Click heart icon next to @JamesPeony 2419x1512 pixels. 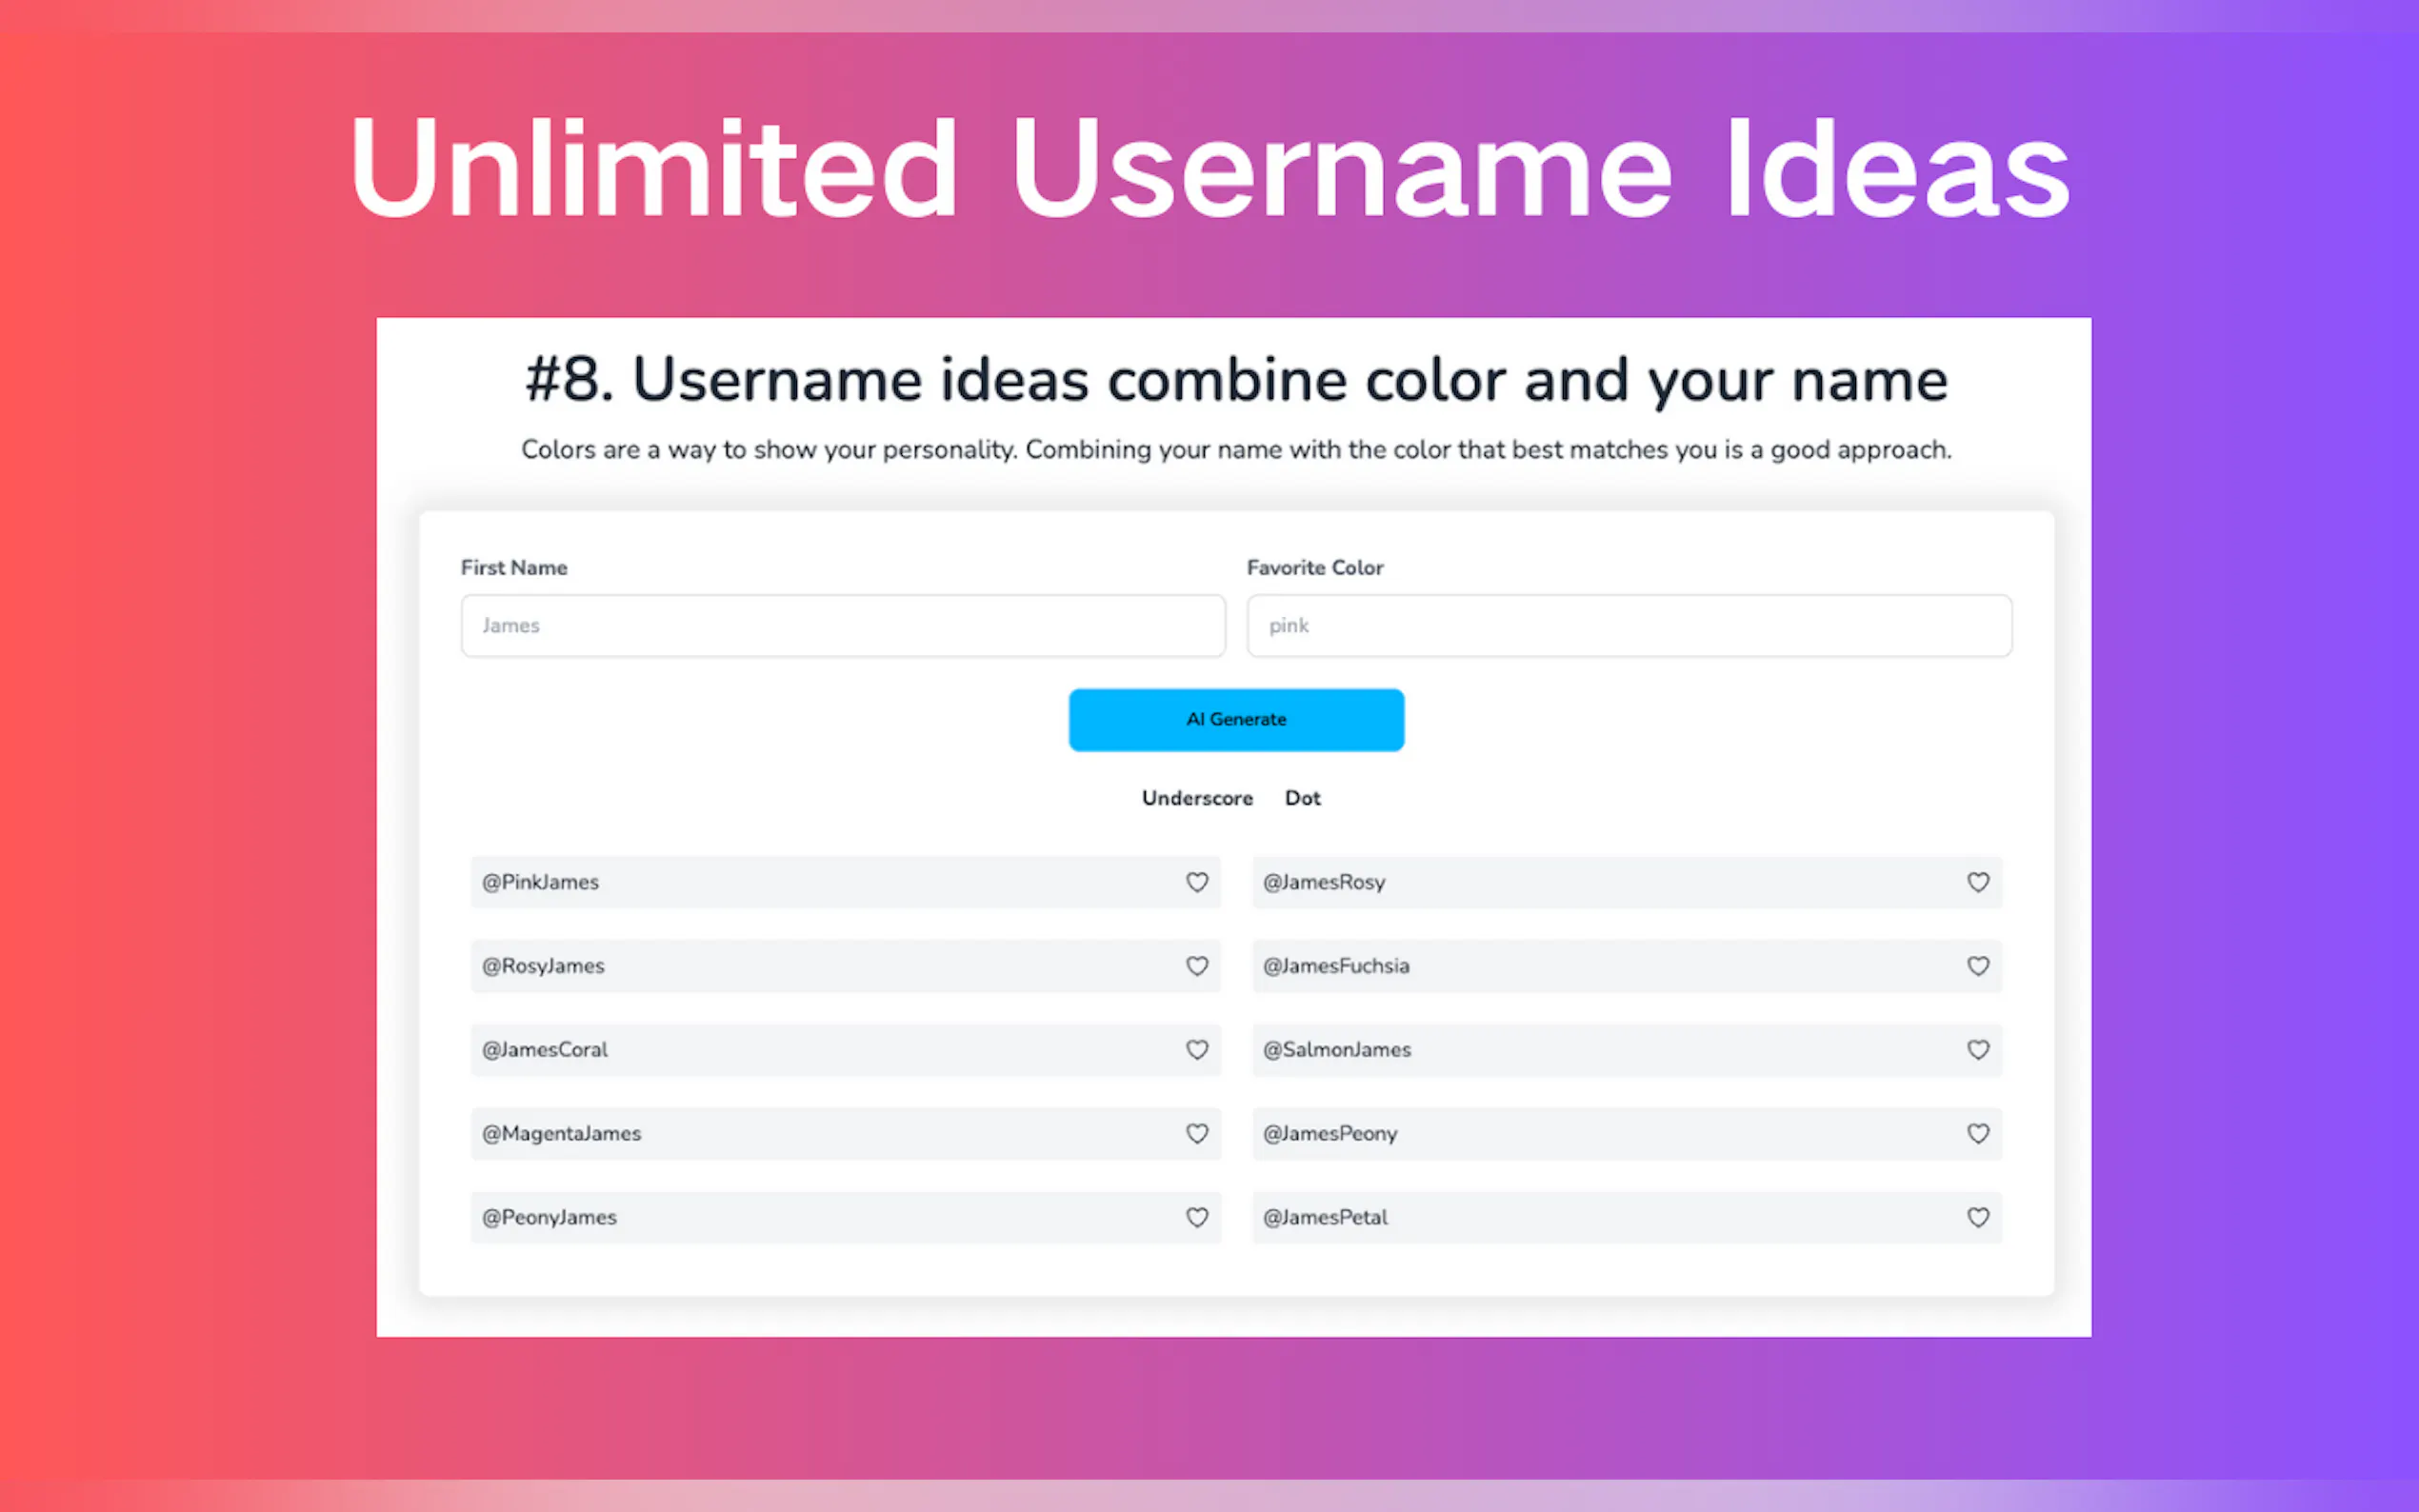1977,1134
